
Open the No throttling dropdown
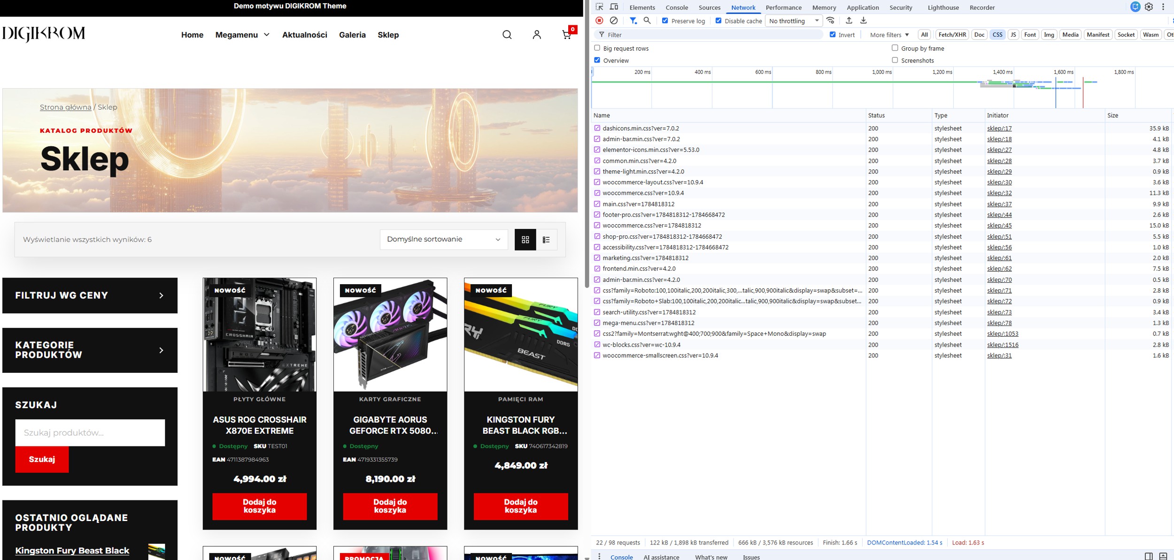(794, 21)
